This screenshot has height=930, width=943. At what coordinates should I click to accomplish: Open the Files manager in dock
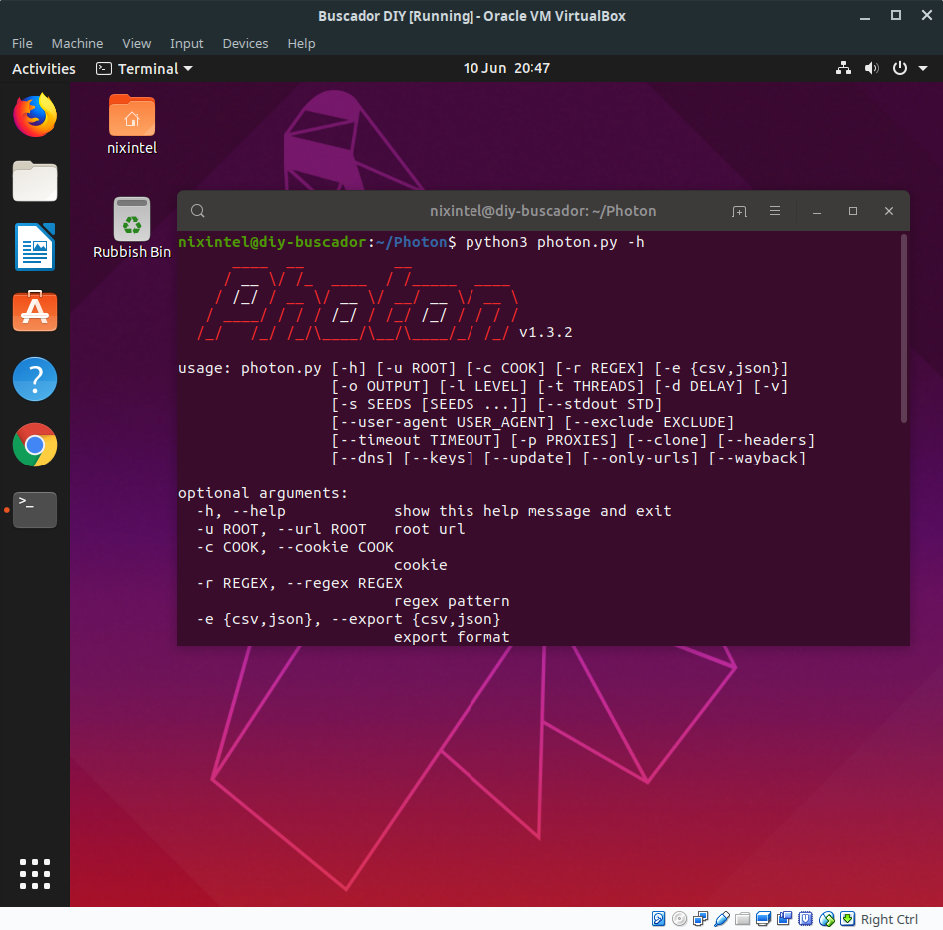click(x=35, y=181)
